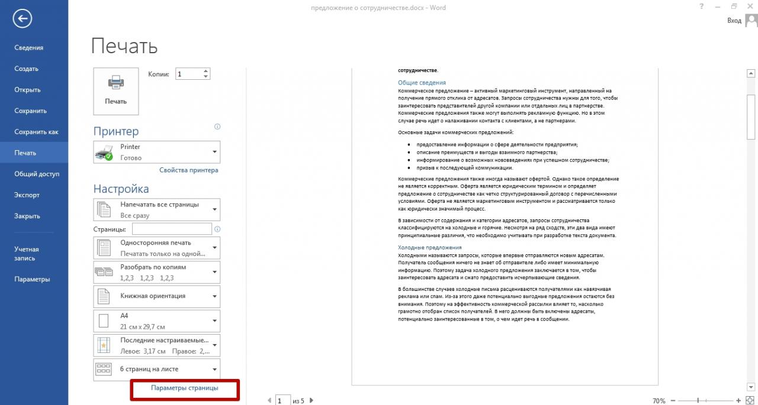Click the fit to page icon
Screen dimensions: 758x405
click(x=750, y=401)
